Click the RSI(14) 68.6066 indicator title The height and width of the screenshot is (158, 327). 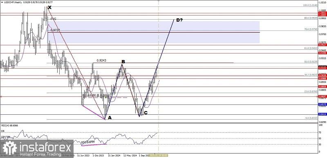click(10, 125)
